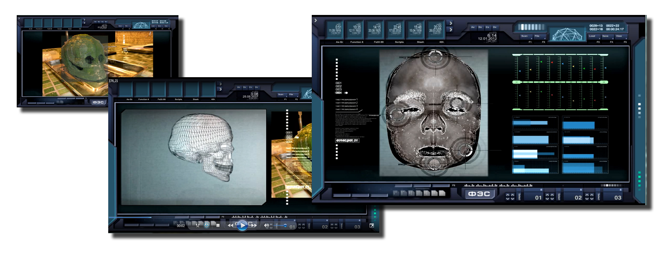Stop playback with the square stop button
This screenshot has width=659, height=260.
tap(218, 226)
